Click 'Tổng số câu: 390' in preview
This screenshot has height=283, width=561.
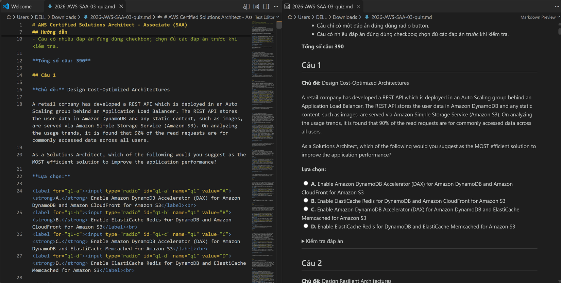coord(323,46)
